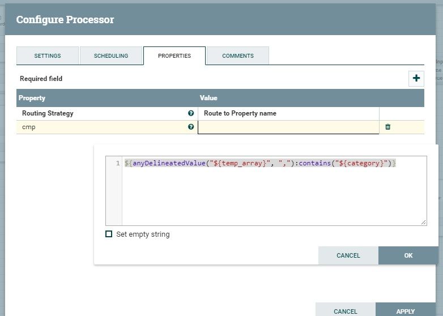Enable the Set empty string checkbox
This screenshot has width=443, height=316.
coord(109,234)
